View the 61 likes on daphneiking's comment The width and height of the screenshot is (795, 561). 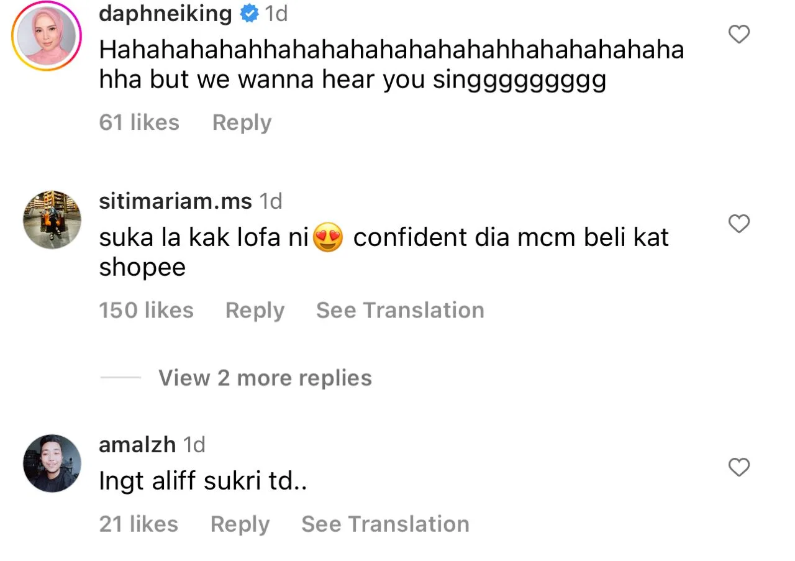tap(139, 122)
